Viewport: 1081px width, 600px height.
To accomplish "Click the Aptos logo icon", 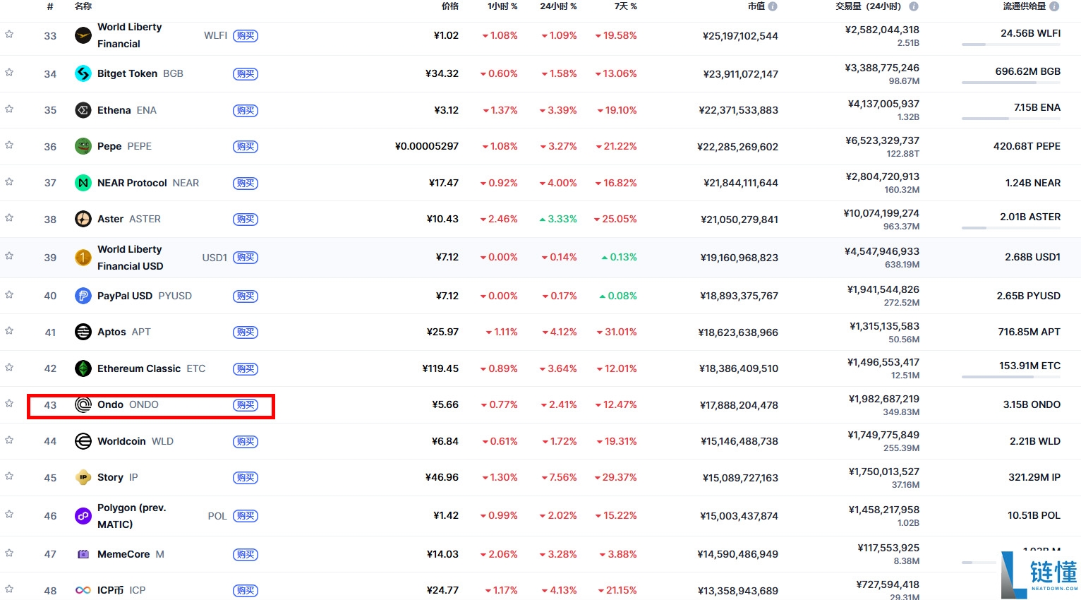I will coord(83,332).
